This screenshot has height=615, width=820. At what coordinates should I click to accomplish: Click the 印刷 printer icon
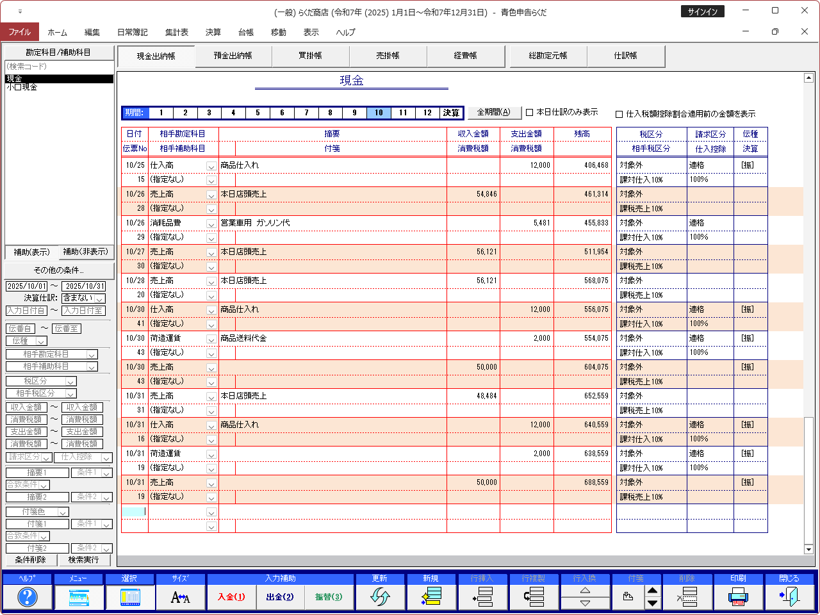click(738, 597)
